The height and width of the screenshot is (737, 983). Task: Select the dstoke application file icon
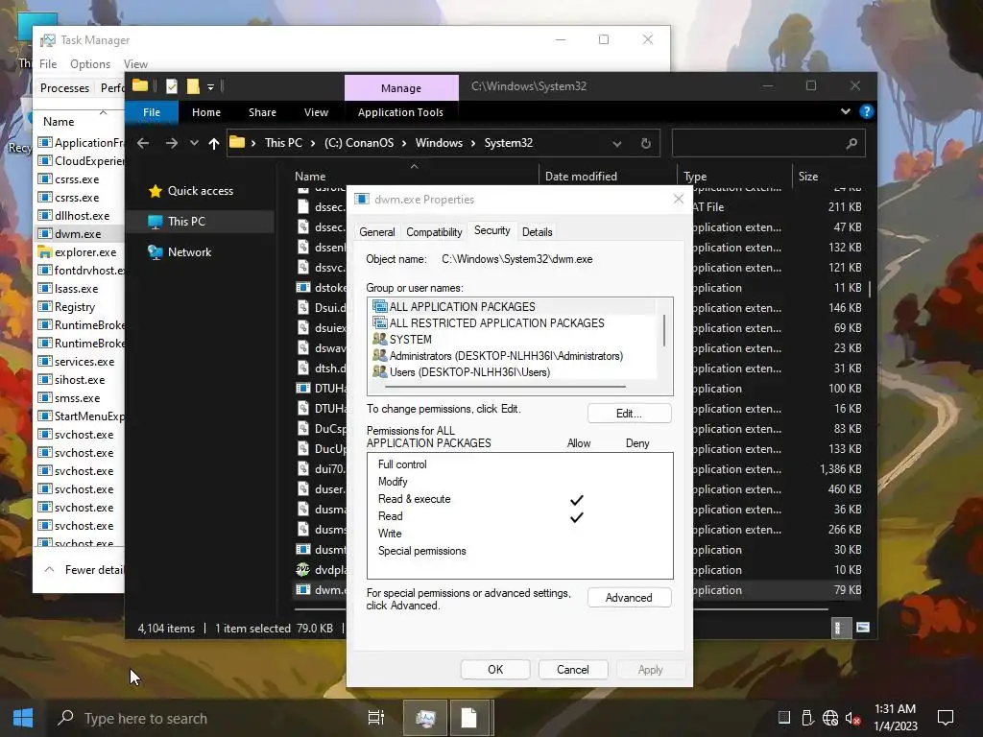point(302,288)
